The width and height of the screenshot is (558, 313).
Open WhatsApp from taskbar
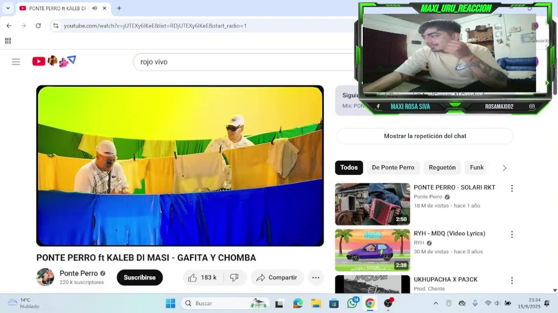(352, 303)
